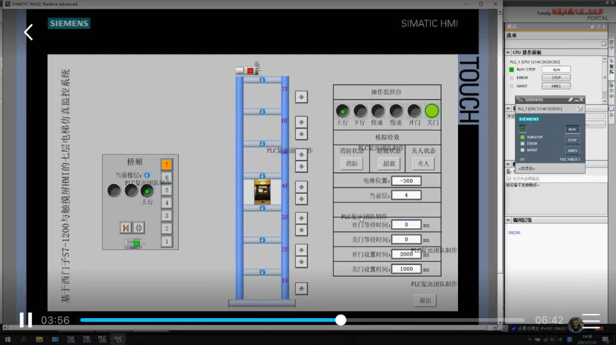This screenshot has width=616, height=345.
Task: Open the Windows Start menu
Action: (7, 339)
